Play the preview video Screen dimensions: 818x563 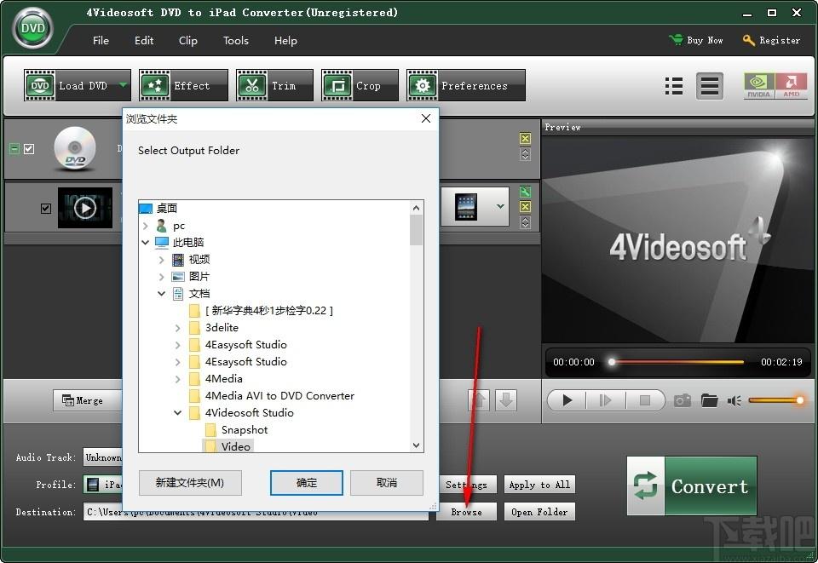567,400
